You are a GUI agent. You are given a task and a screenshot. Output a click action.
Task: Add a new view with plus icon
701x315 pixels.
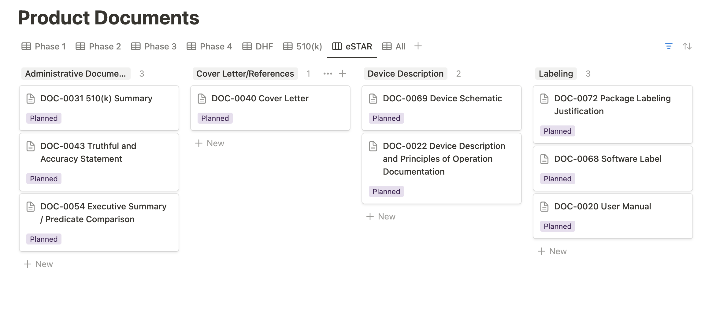(x=418, y=46)
